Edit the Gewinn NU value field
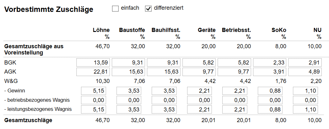This screenshot has width=329, height=129. point(305,91)
